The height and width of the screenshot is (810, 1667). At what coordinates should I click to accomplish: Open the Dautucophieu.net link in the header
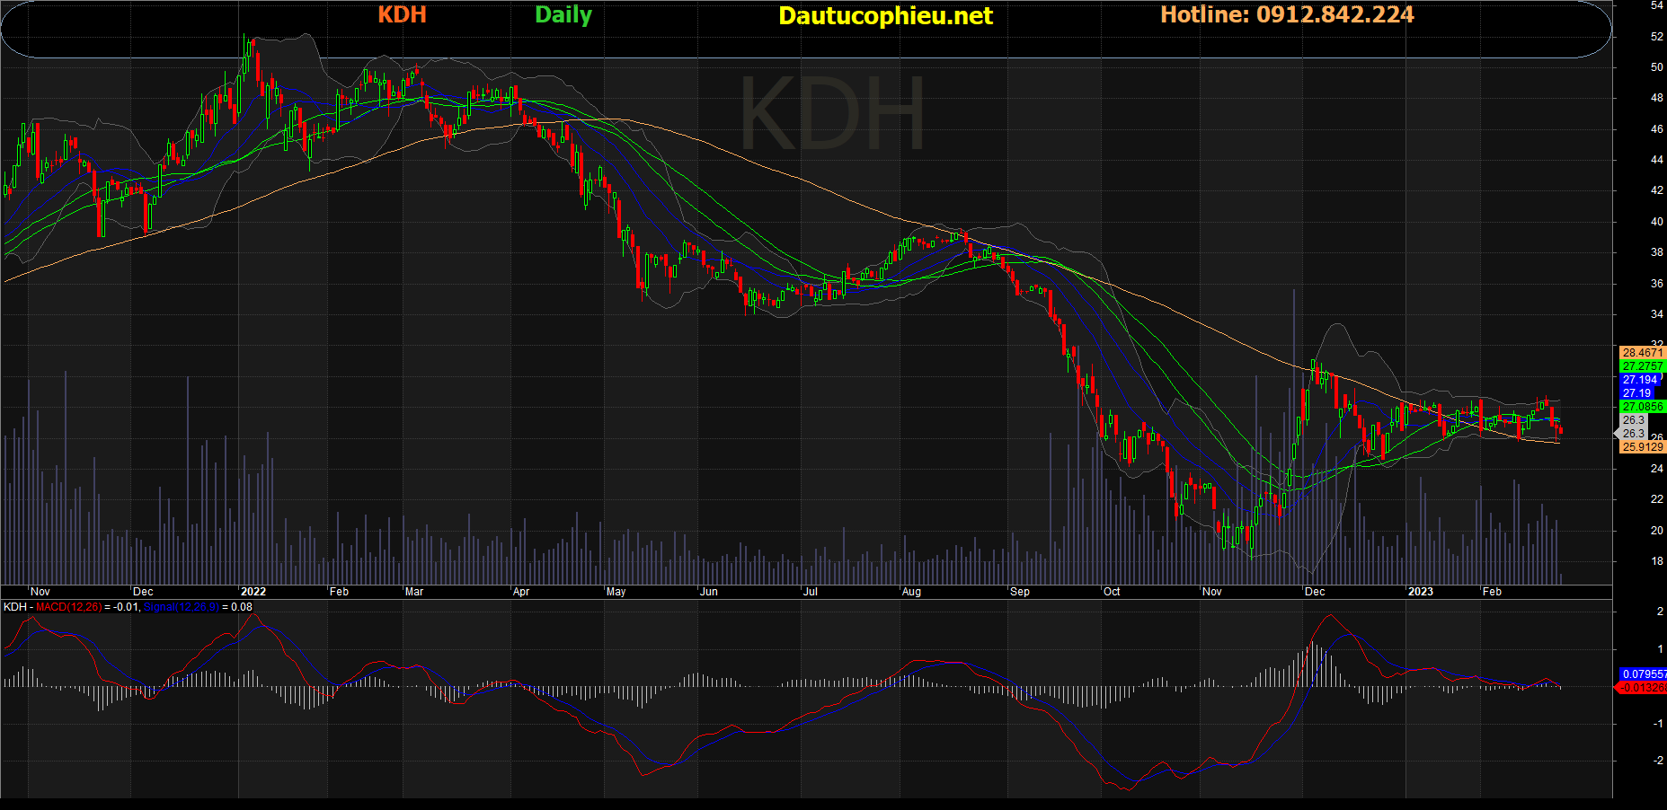[885, 16]
